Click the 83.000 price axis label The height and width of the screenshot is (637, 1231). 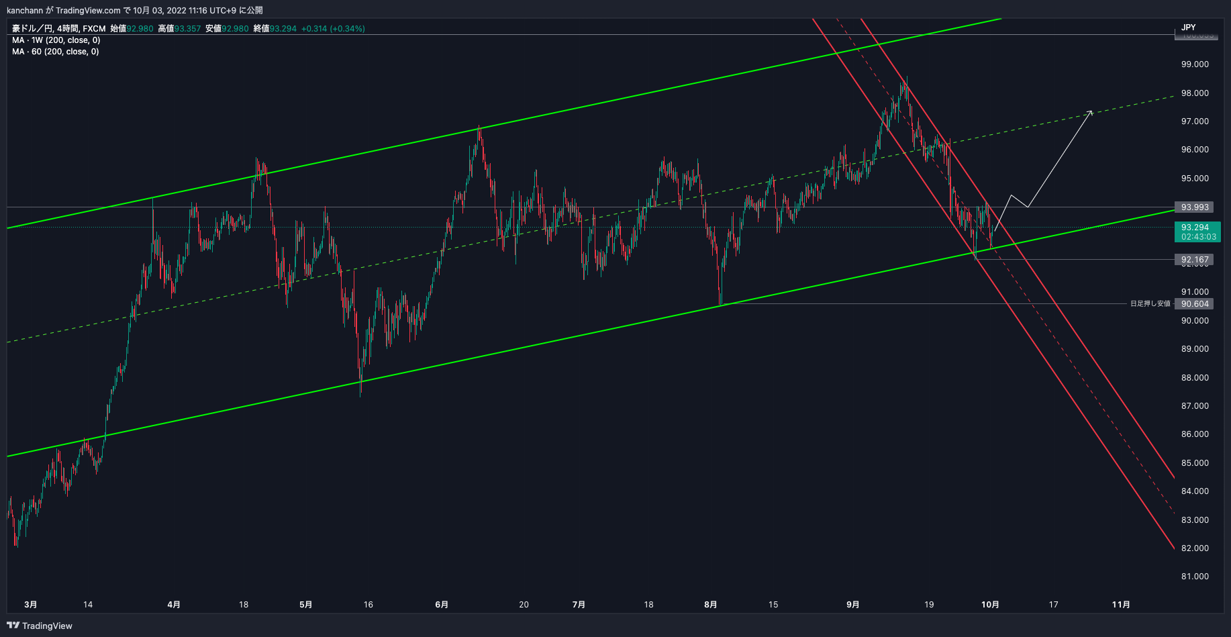point(1195,520)
